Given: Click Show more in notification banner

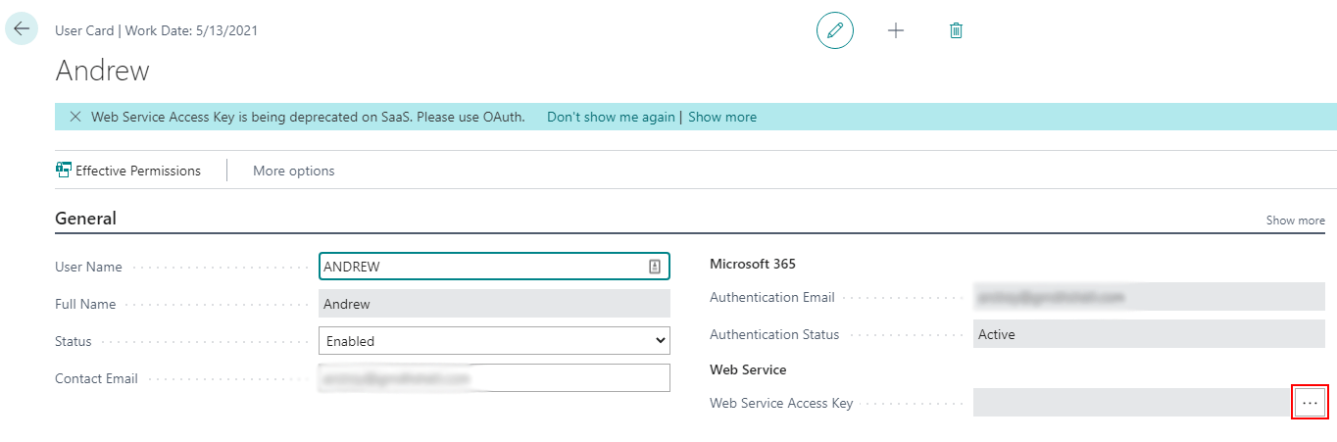Looking at the screenshot, I should click(x=721, y=117).
